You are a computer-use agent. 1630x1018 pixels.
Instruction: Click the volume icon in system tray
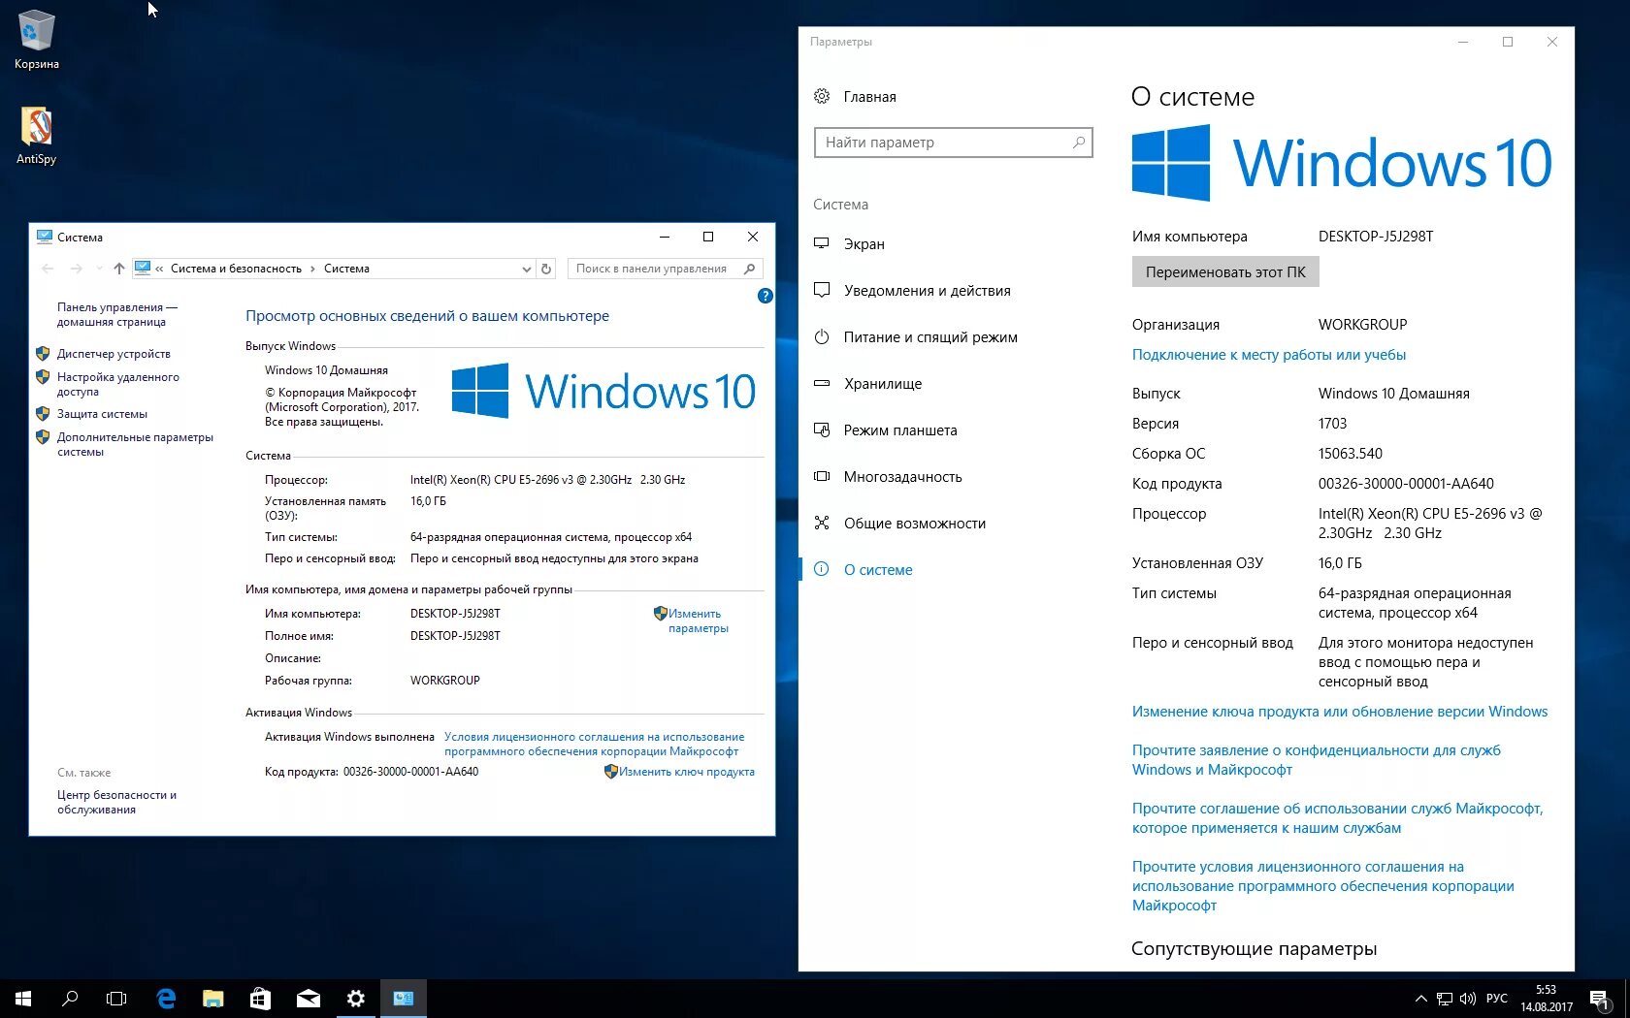click(x=1467, y=998)
